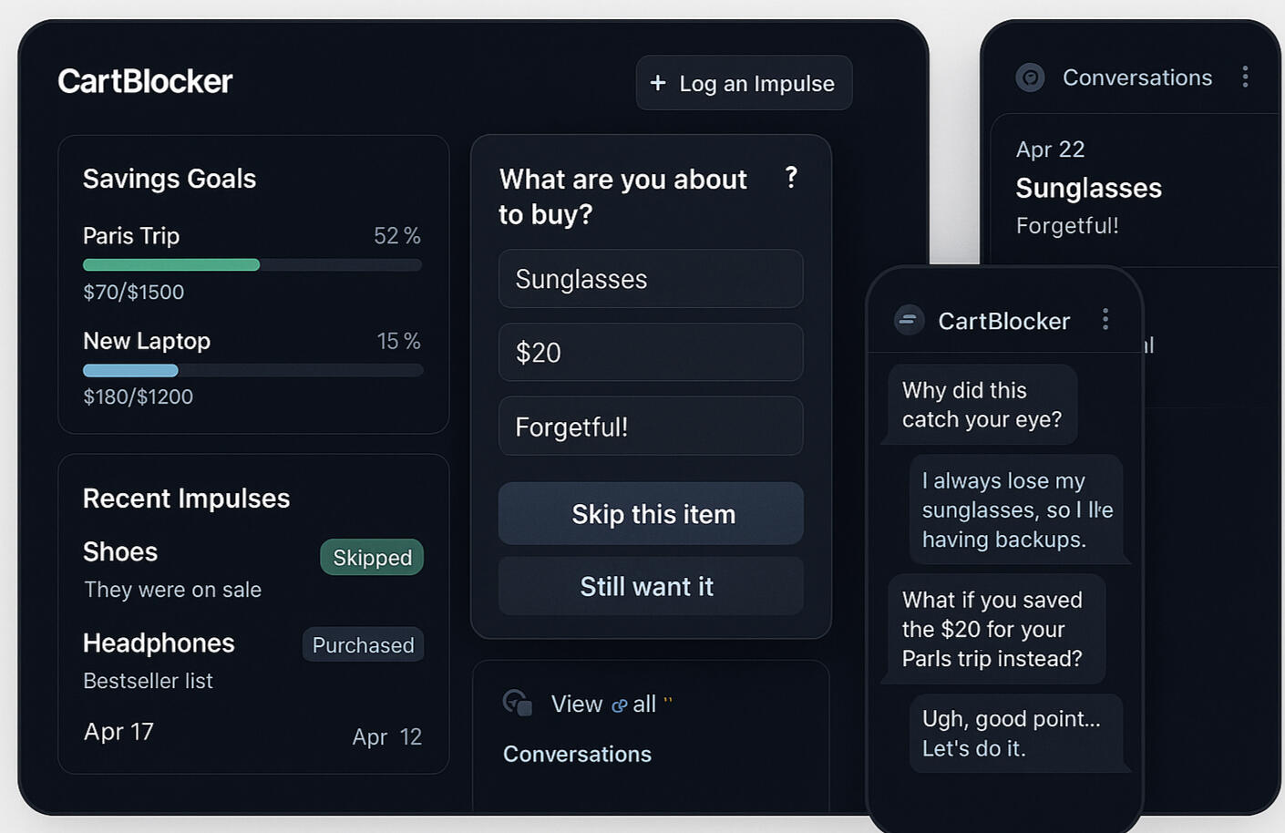The height and width of the screenshot is (833, 1285).
Task: Click the Forgetful! reason field
Action: pos(651,427)
